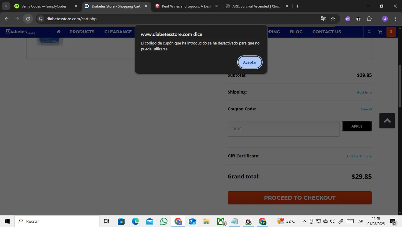This screenshot has height=227, width=402.
Task: Click the site search magnifier icon
Action: (369, 32)
